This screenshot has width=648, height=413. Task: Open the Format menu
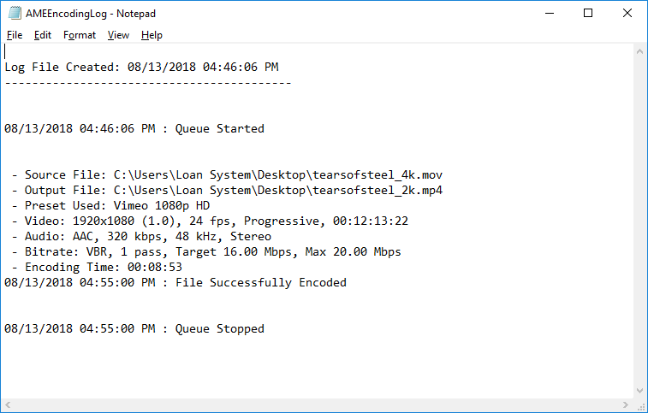click(80, 35)
